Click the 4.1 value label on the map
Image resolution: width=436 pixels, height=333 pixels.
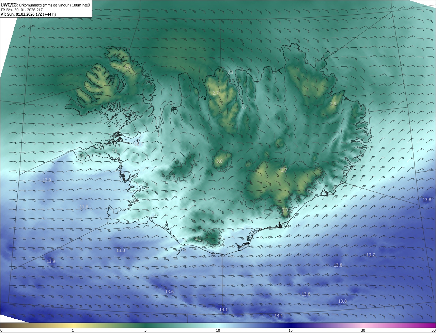coord(198,239)
